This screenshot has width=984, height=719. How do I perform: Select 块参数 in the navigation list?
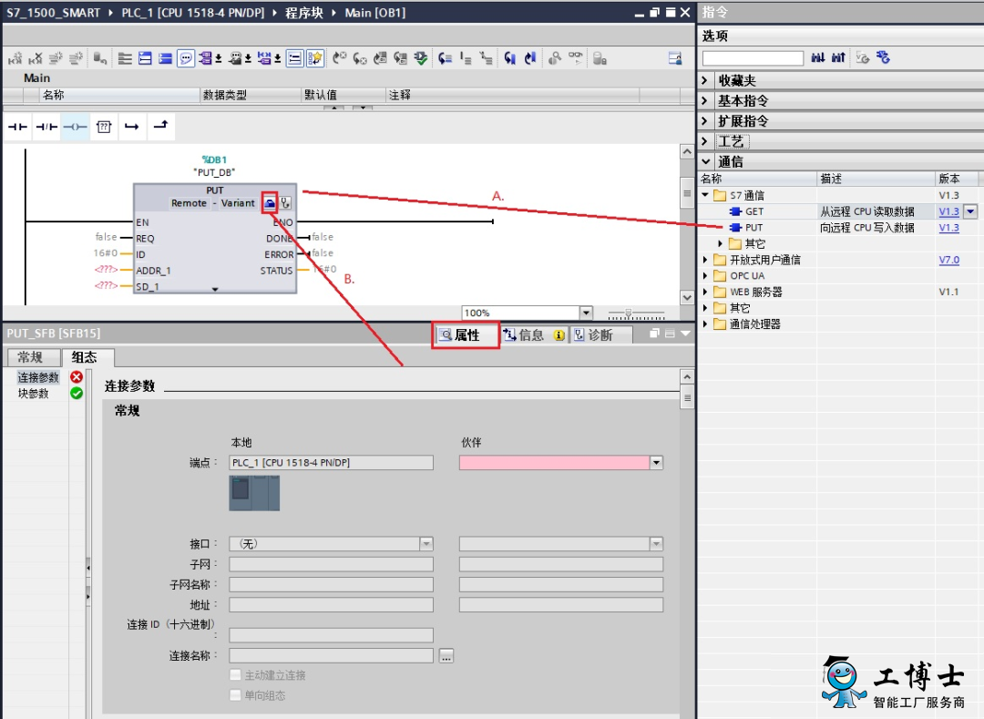point(34,394)
